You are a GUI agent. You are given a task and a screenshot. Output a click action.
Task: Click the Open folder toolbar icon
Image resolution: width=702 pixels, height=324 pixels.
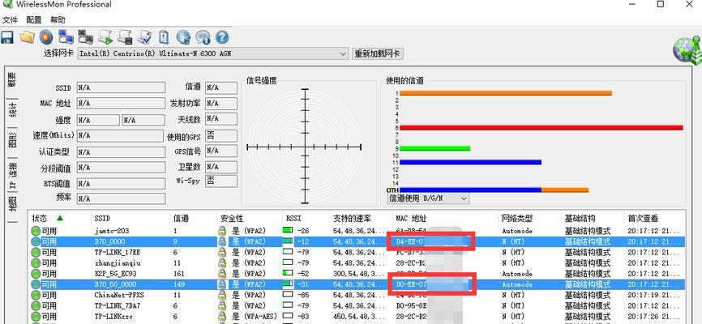pos(27,36)
